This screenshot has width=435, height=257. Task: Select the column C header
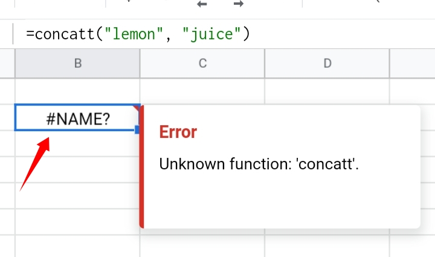click(202, 63)
